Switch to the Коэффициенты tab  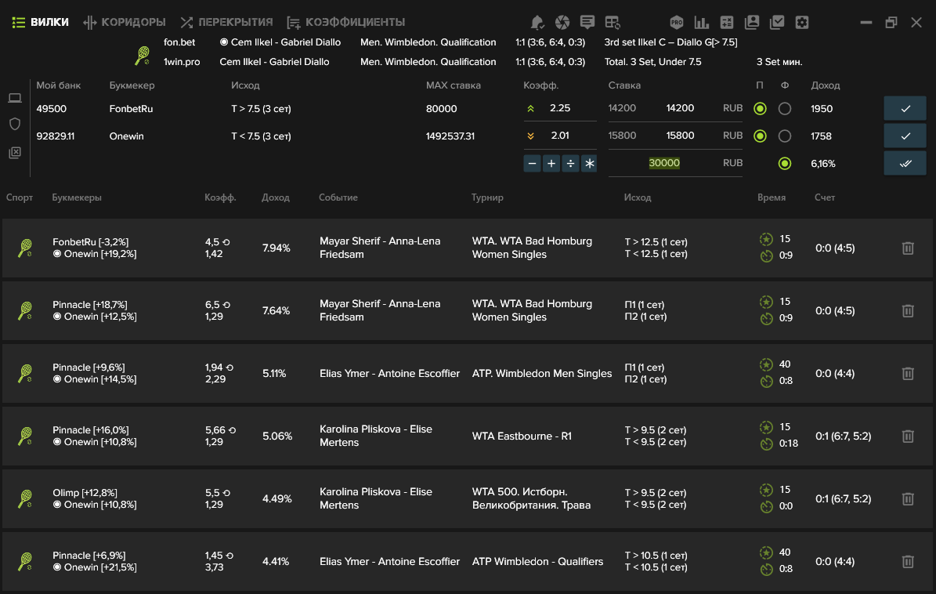pyautogui.click(x=345, y=22)
